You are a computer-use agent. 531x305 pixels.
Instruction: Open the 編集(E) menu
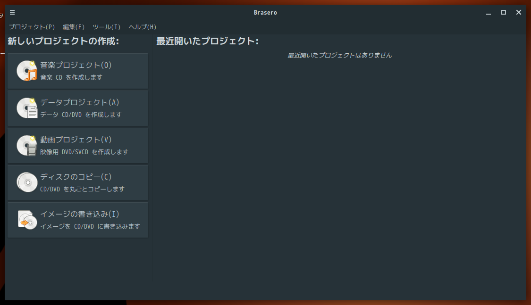click(74, 27)
